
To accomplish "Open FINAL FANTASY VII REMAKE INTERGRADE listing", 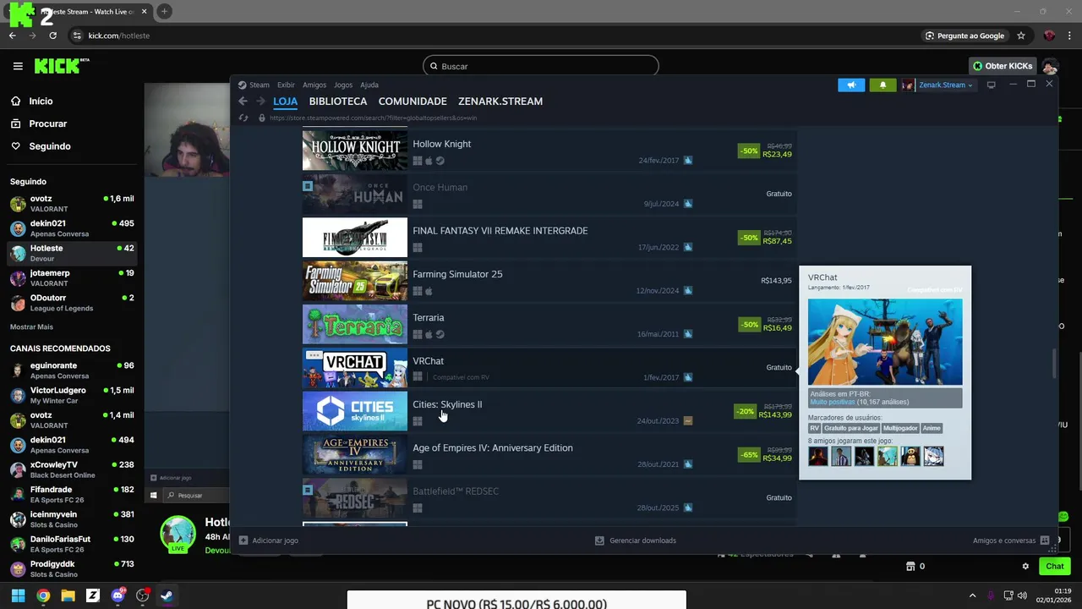I will coord(548,238).
